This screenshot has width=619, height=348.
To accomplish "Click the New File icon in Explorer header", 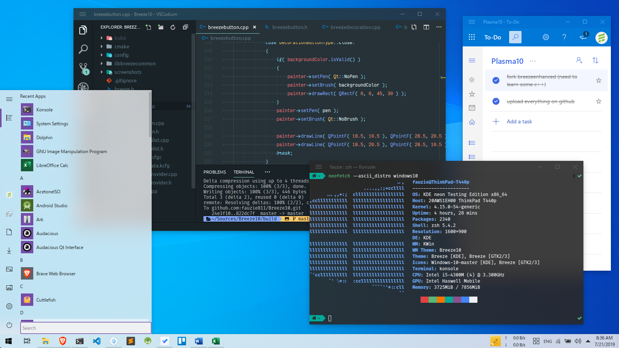I will pyautogui.click(x=148, y=27).
